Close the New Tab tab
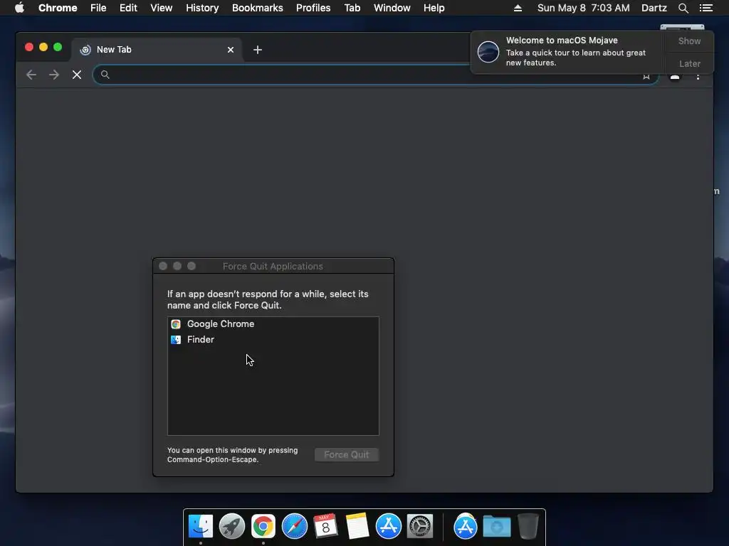Image resolution: width=729 pixels, height=546 pixels. pyautogui.click(x=231, y=50)
